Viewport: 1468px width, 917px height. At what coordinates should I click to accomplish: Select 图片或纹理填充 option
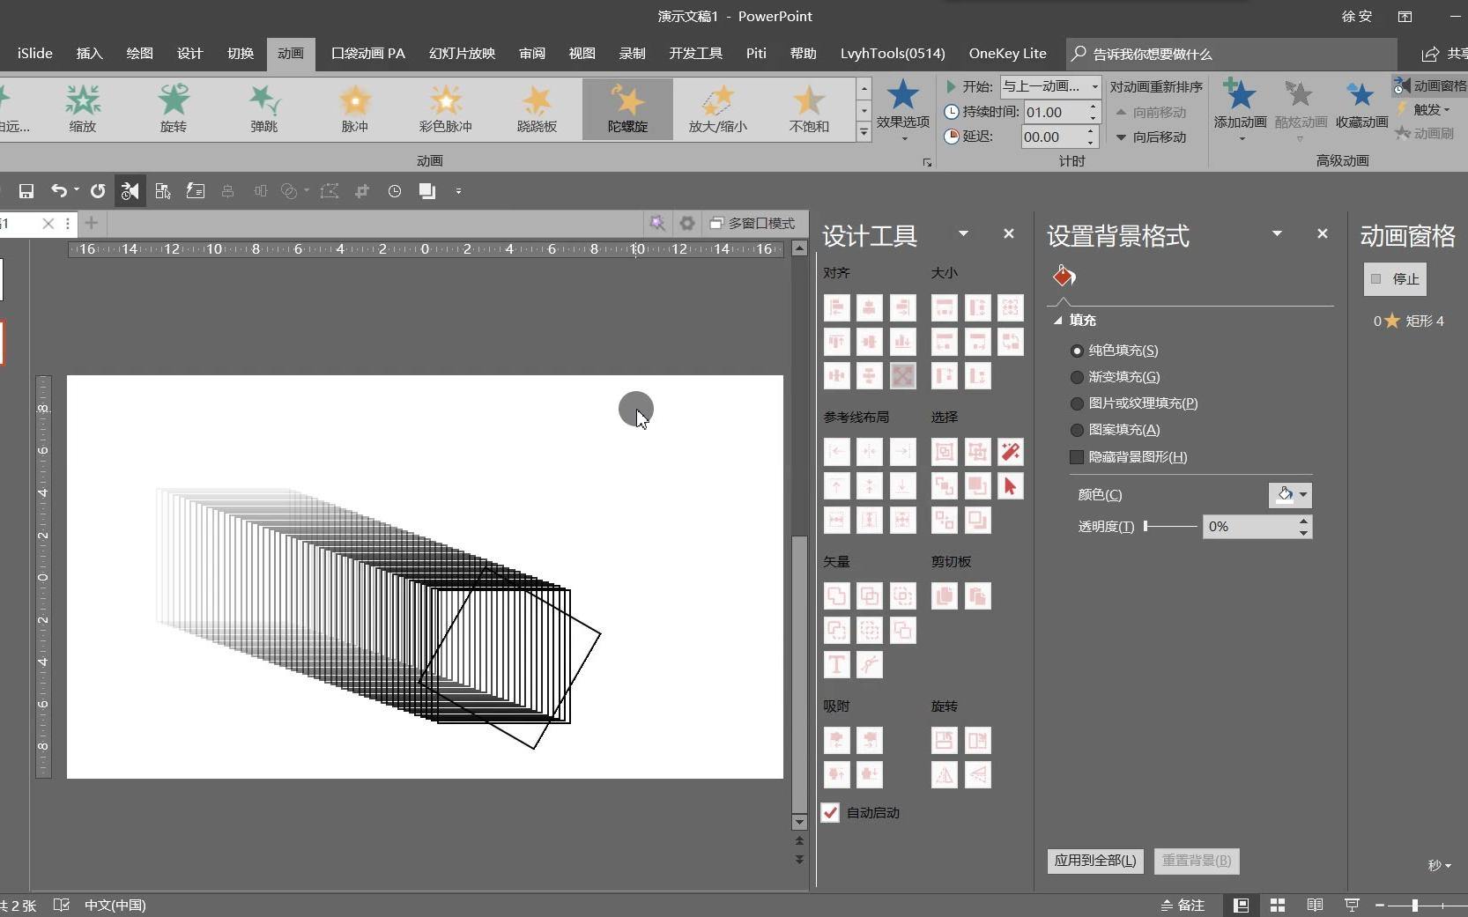tap(1134, 403)
